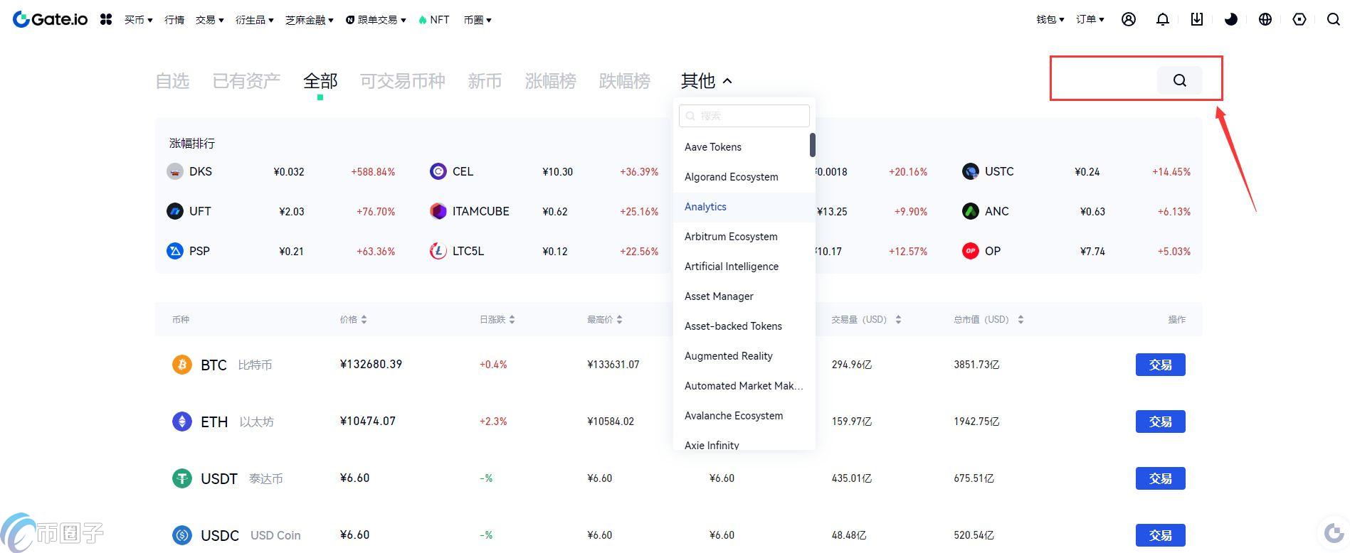Click the floating refresh icon at bottom right

coord(1334,532)
